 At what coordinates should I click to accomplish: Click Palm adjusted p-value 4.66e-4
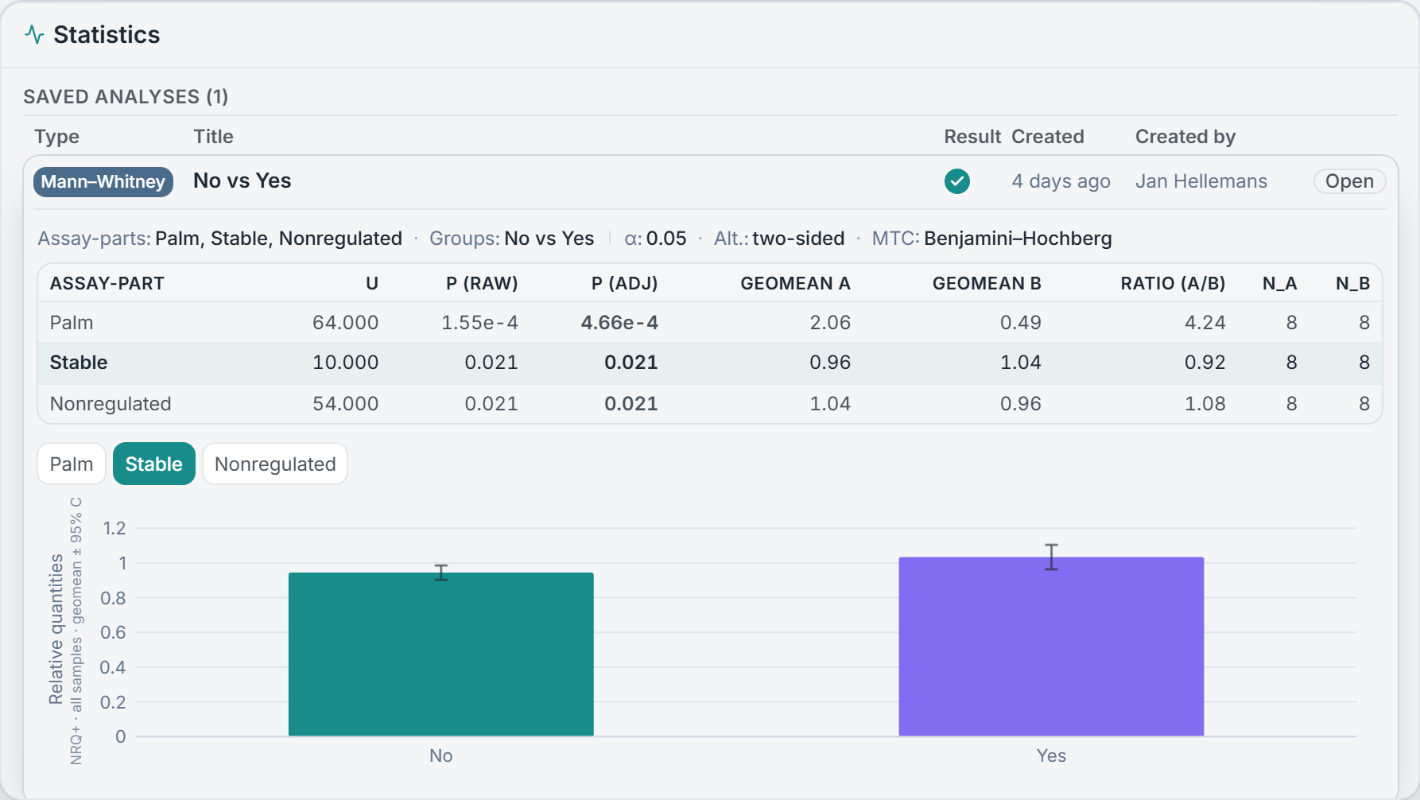[x=619, y=323]
